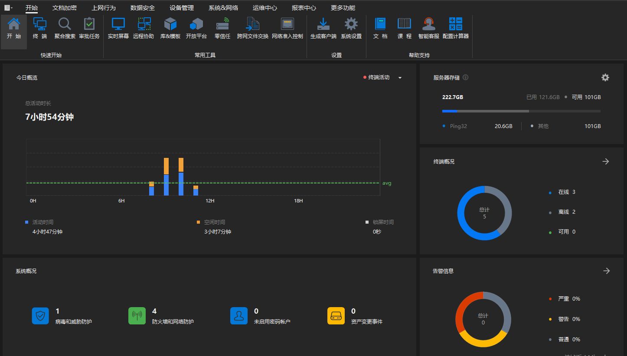Open 零信任 zero trust tool
Viewport: 627px width, 356px height.
[222, 29]
